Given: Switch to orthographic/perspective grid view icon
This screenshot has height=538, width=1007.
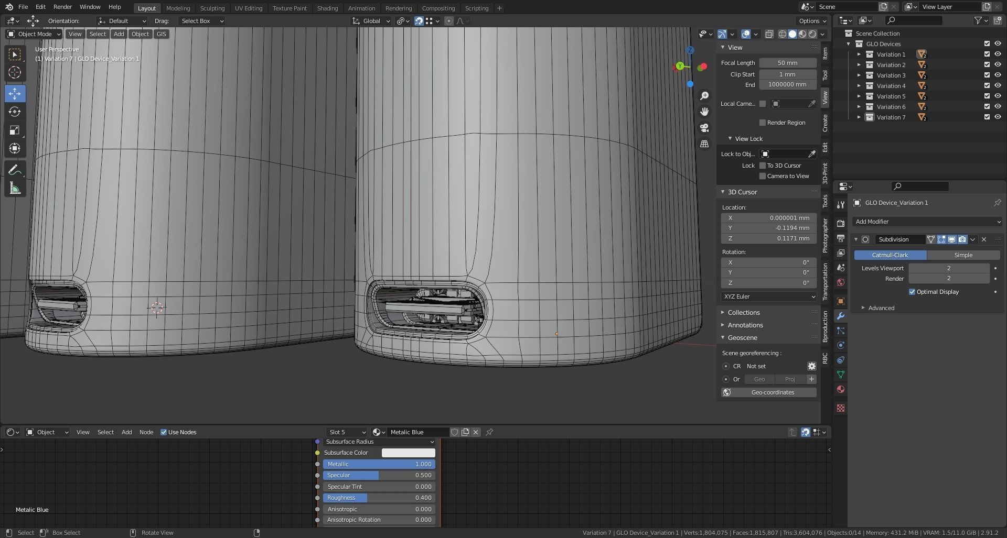Looking at the screenshot, I should point(704,144).
